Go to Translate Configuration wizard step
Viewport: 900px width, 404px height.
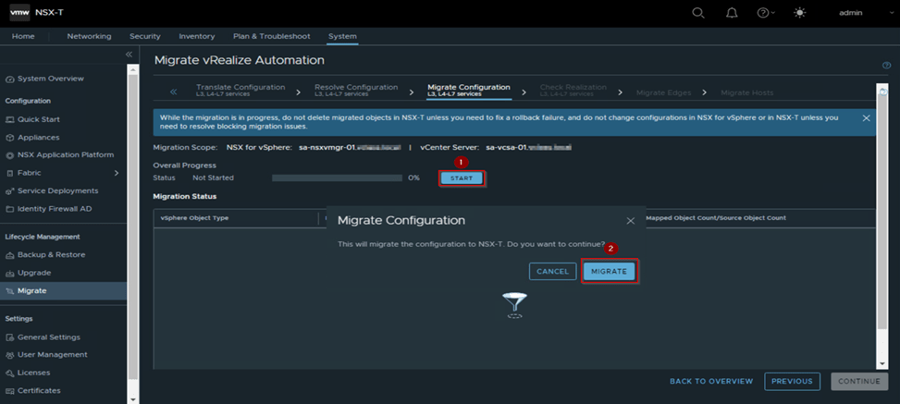coord(240,90)
